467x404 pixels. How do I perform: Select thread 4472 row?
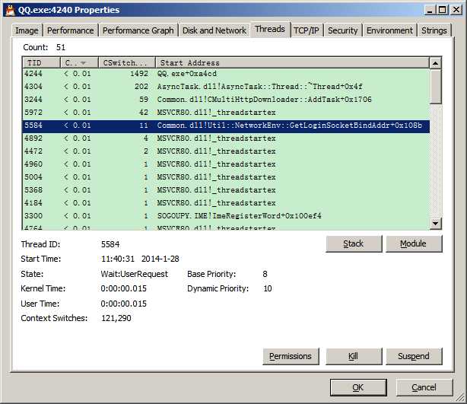[x=226, y=151]
